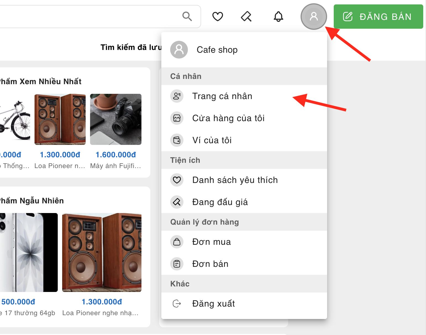Click the Trang cá nhân icon
Image resolution: width=426 pixels, height=335 pixels.
coord(177,96)
